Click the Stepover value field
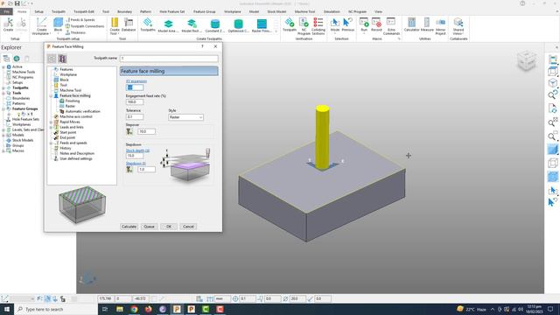560x315 pixels. click(146, 131)
